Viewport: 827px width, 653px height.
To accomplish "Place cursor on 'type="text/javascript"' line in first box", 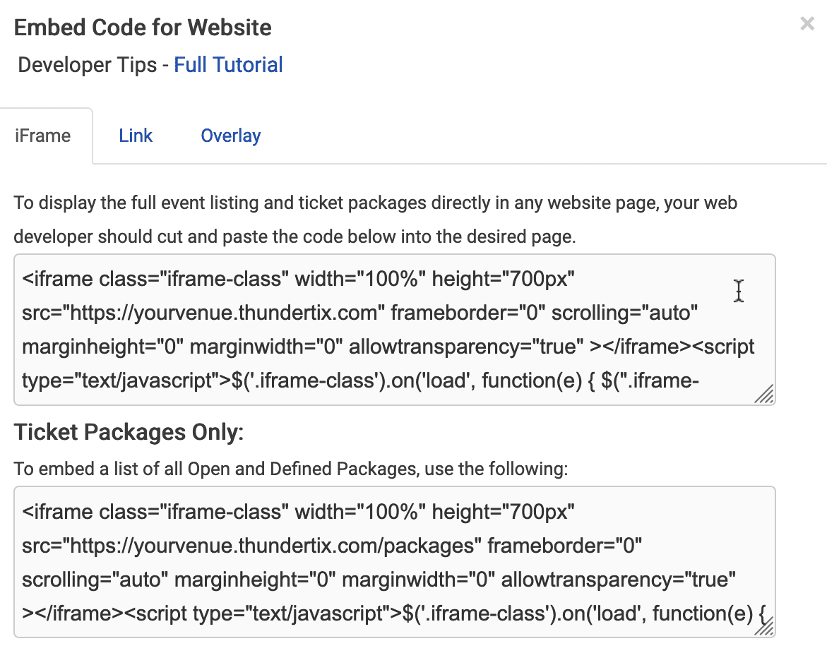I will point(361,381).
